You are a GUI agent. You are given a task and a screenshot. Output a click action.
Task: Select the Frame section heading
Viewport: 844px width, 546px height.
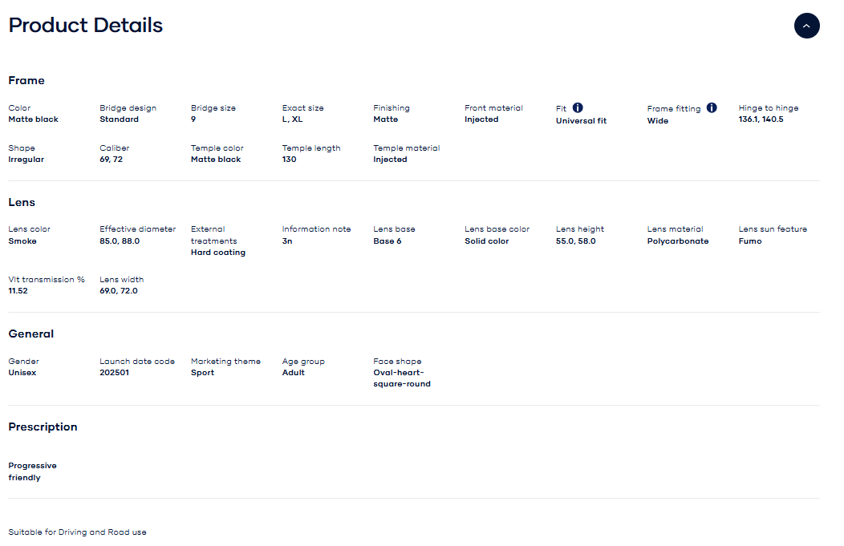click(x=26, y=80)
